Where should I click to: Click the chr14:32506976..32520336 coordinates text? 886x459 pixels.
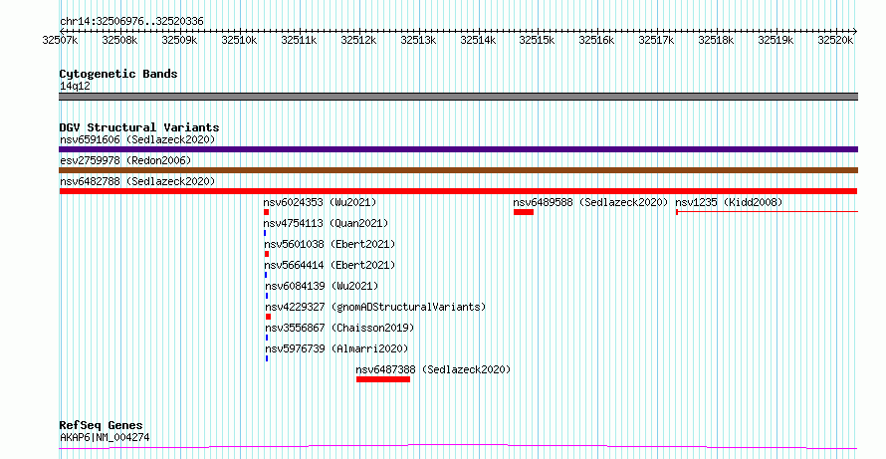[x=131, y=22]
